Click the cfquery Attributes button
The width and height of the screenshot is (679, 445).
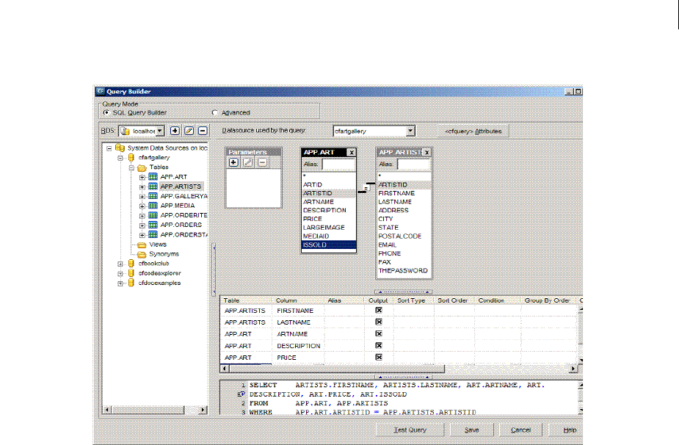tap(473, 131)
